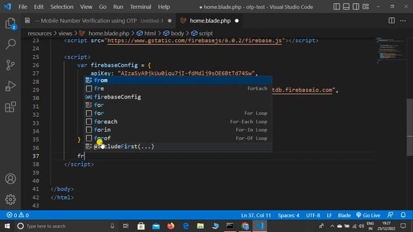This screenshot has width=413, height=232.
Task: Open the Source Control view
Action: 10,65
